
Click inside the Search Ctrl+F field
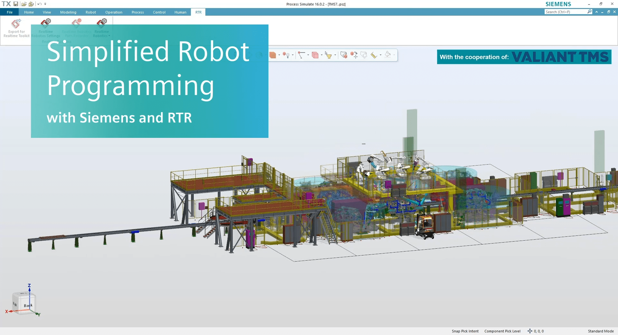(x=565, y=12)
